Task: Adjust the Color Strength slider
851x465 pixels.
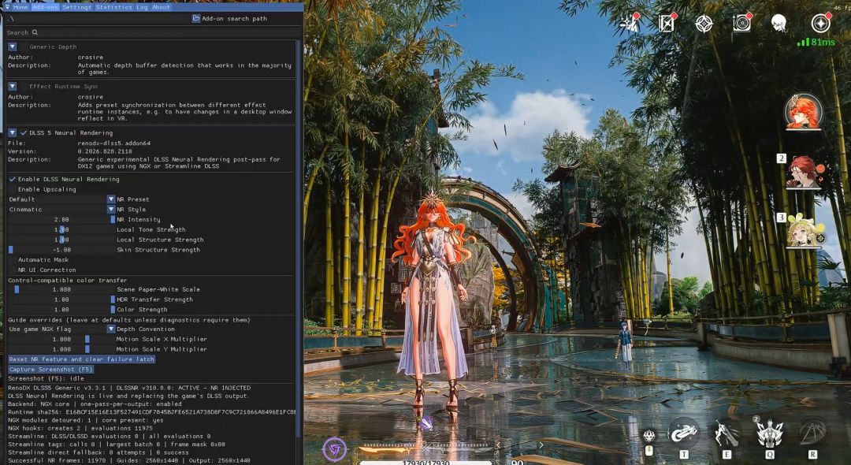Action: pos(61,310)
